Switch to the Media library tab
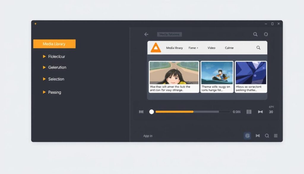 click(x=174, y=48)
